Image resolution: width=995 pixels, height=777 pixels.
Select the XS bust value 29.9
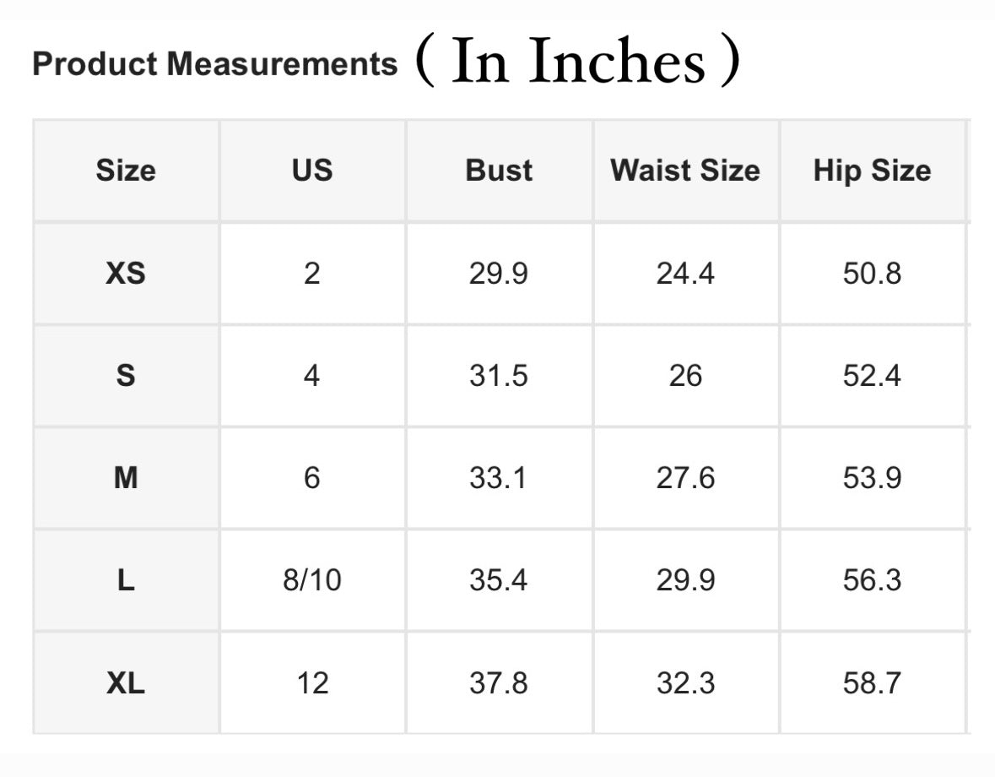click(x=499, y=274)
